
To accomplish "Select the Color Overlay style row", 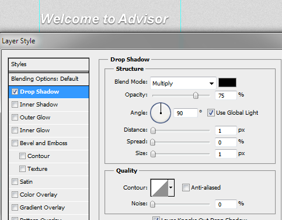I will coord(48,195).
